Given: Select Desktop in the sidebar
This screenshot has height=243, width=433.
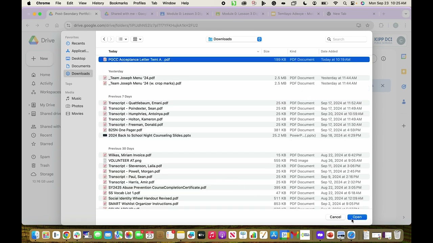Looking at the screenshot, I should [78, 58].
